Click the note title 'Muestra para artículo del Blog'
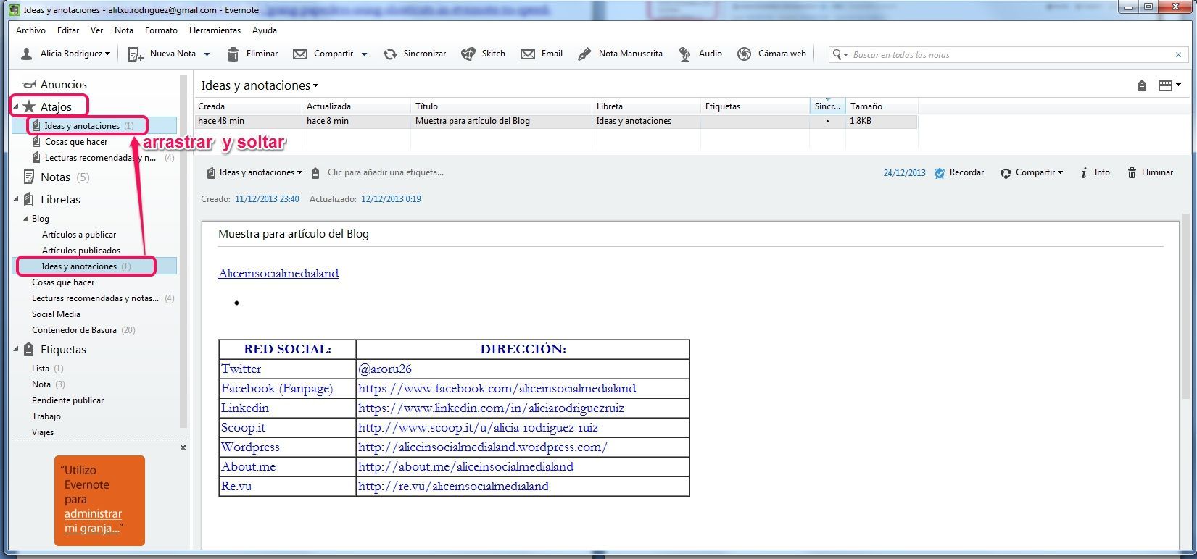The height and width of the screenshot is (559, 1197). (x=294, y=234)
